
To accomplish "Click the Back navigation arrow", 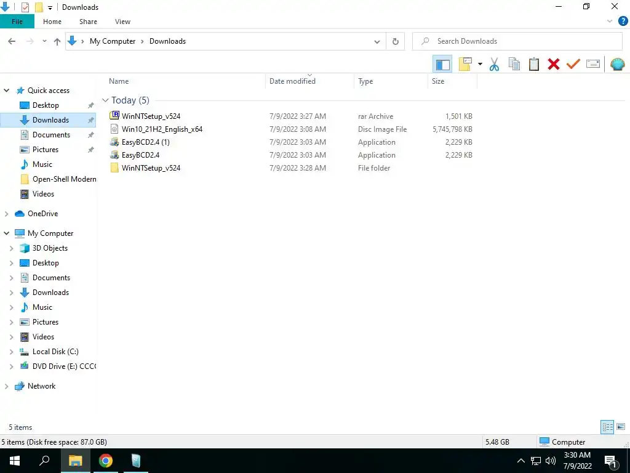I will click(x=12, y=41).
